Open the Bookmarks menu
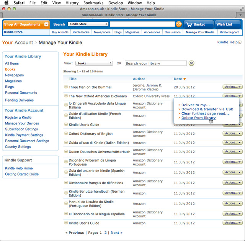 tap(93, 3)
